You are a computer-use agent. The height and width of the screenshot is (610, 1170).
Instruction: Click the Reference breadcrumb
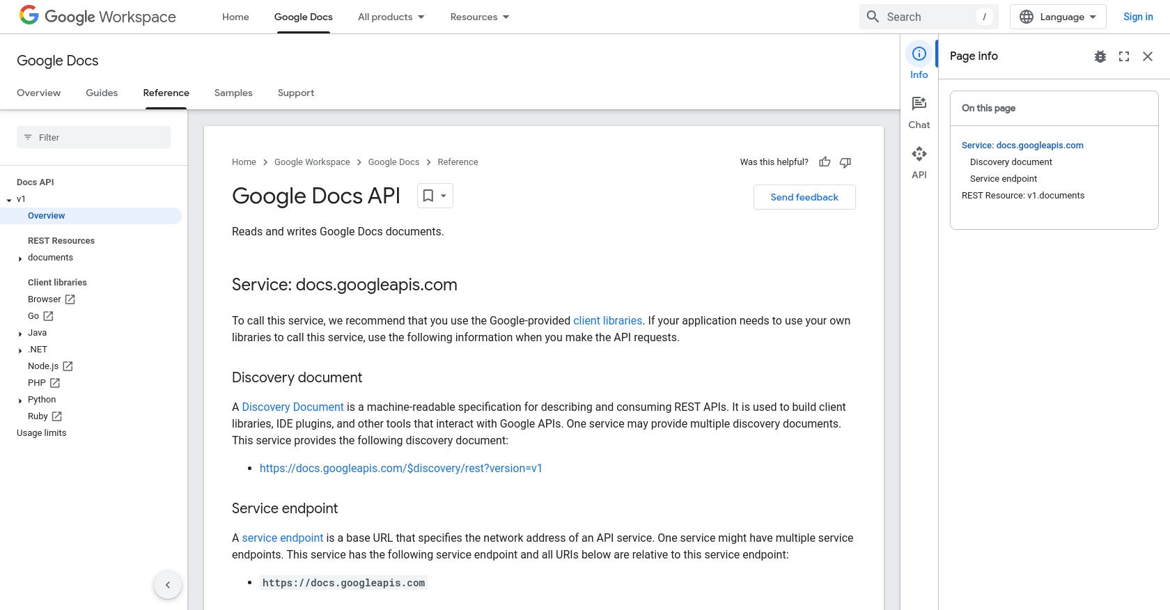(458, 162)
